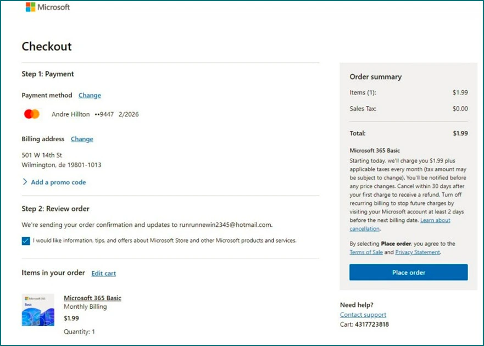Image resolution: width=484 pixels, height=346 pixels.
Task: Open the Learn about cancellation link
Action: [400, 225]
